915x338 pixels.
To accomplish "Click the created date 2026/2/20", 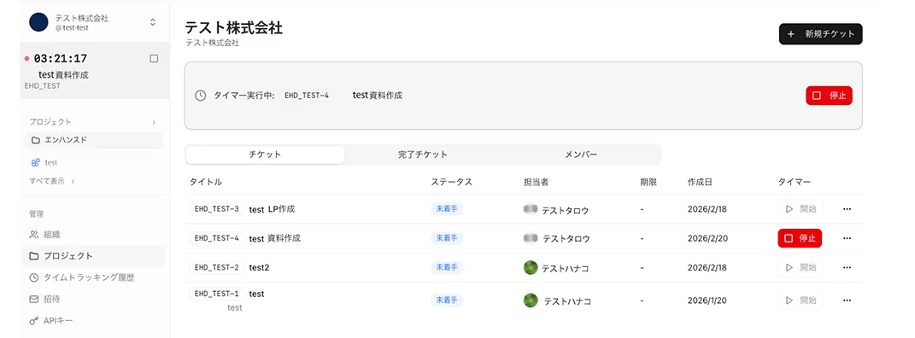I will coord(707,238).
